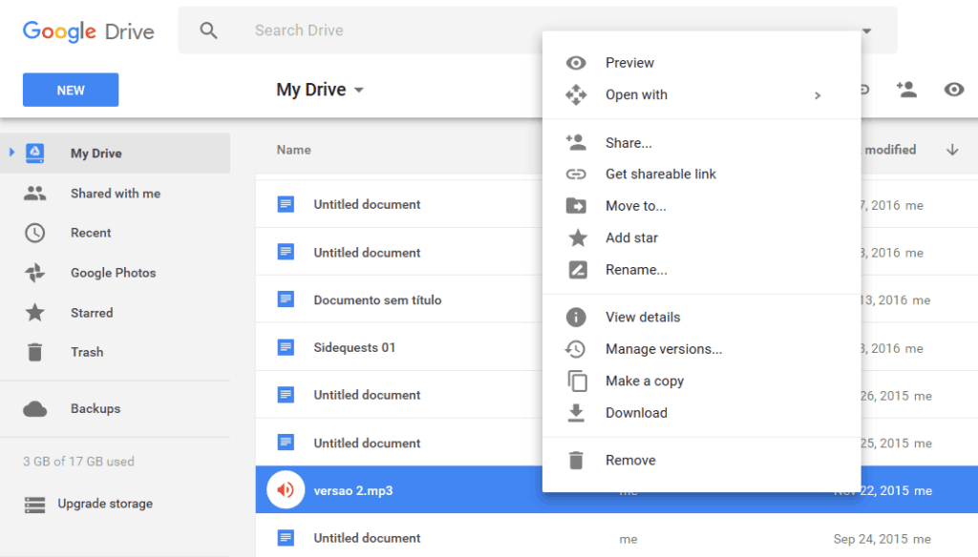Preview the selection with the eye toolbar icon
This screenshot has height=557, width=978.
[953, 89]
